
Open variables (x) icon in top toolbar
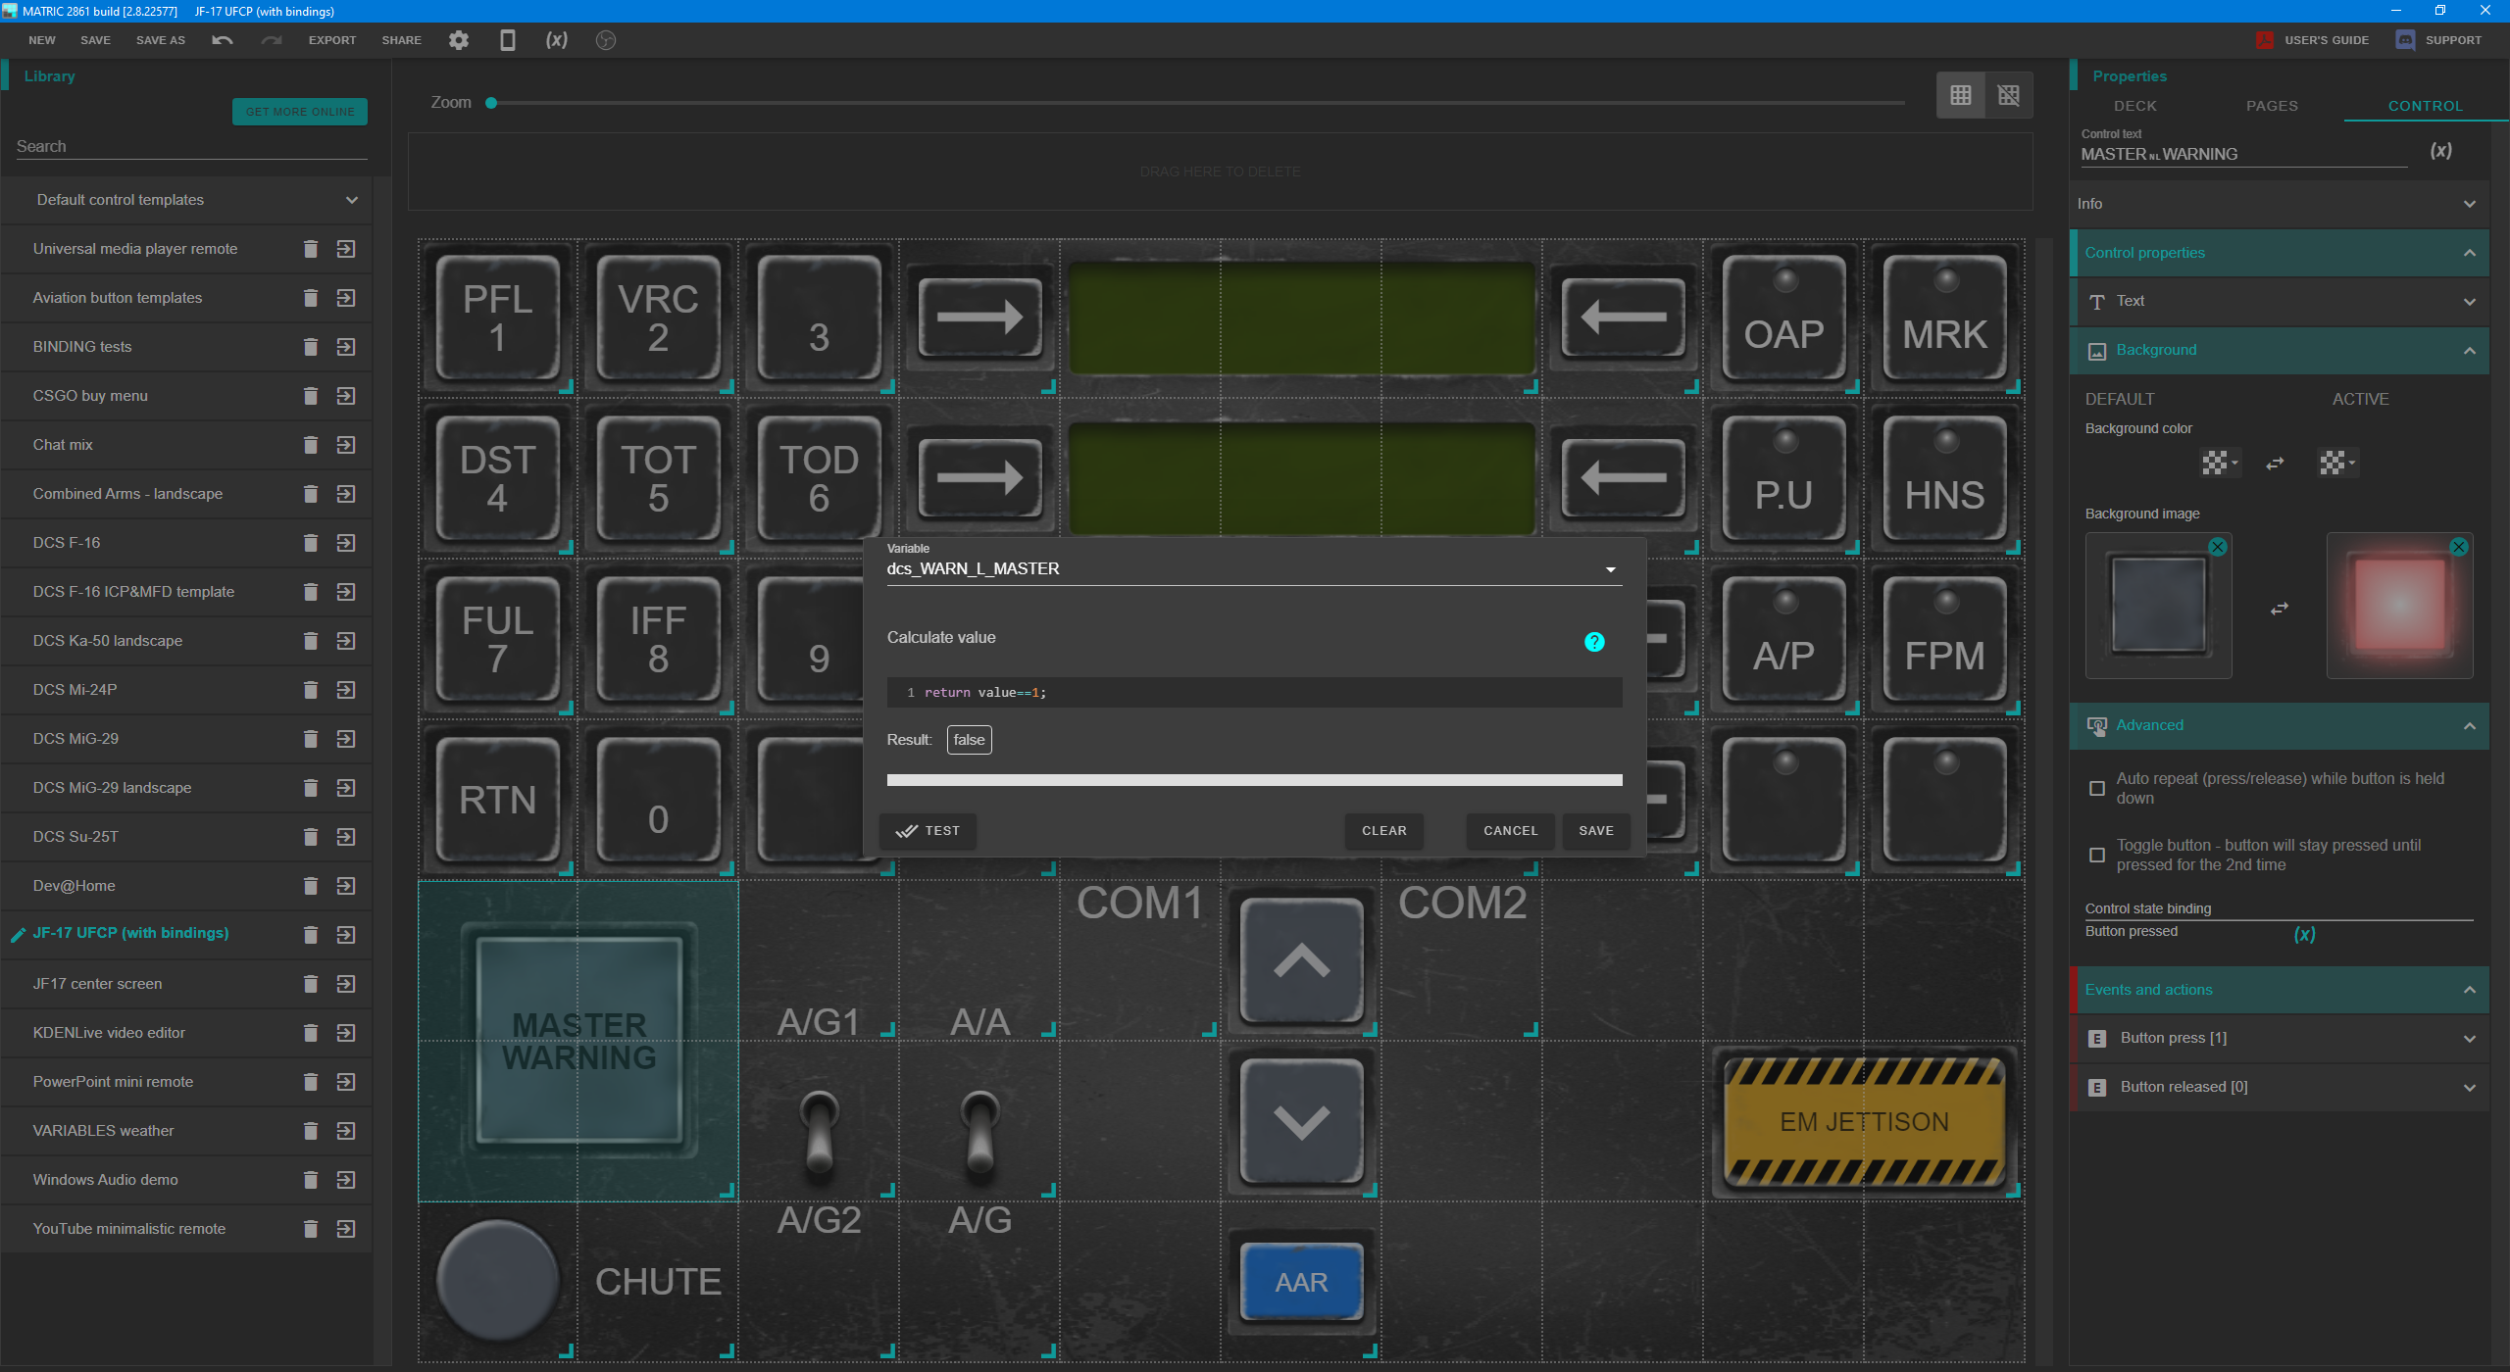point(557,40)
